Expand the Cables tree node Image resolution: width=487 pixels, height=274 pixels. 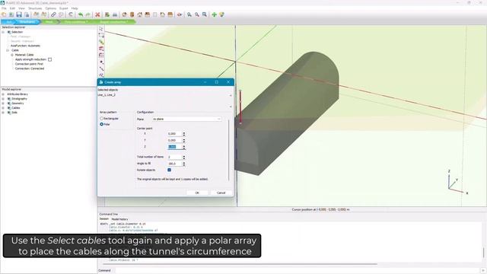click(x=3, y=108)
